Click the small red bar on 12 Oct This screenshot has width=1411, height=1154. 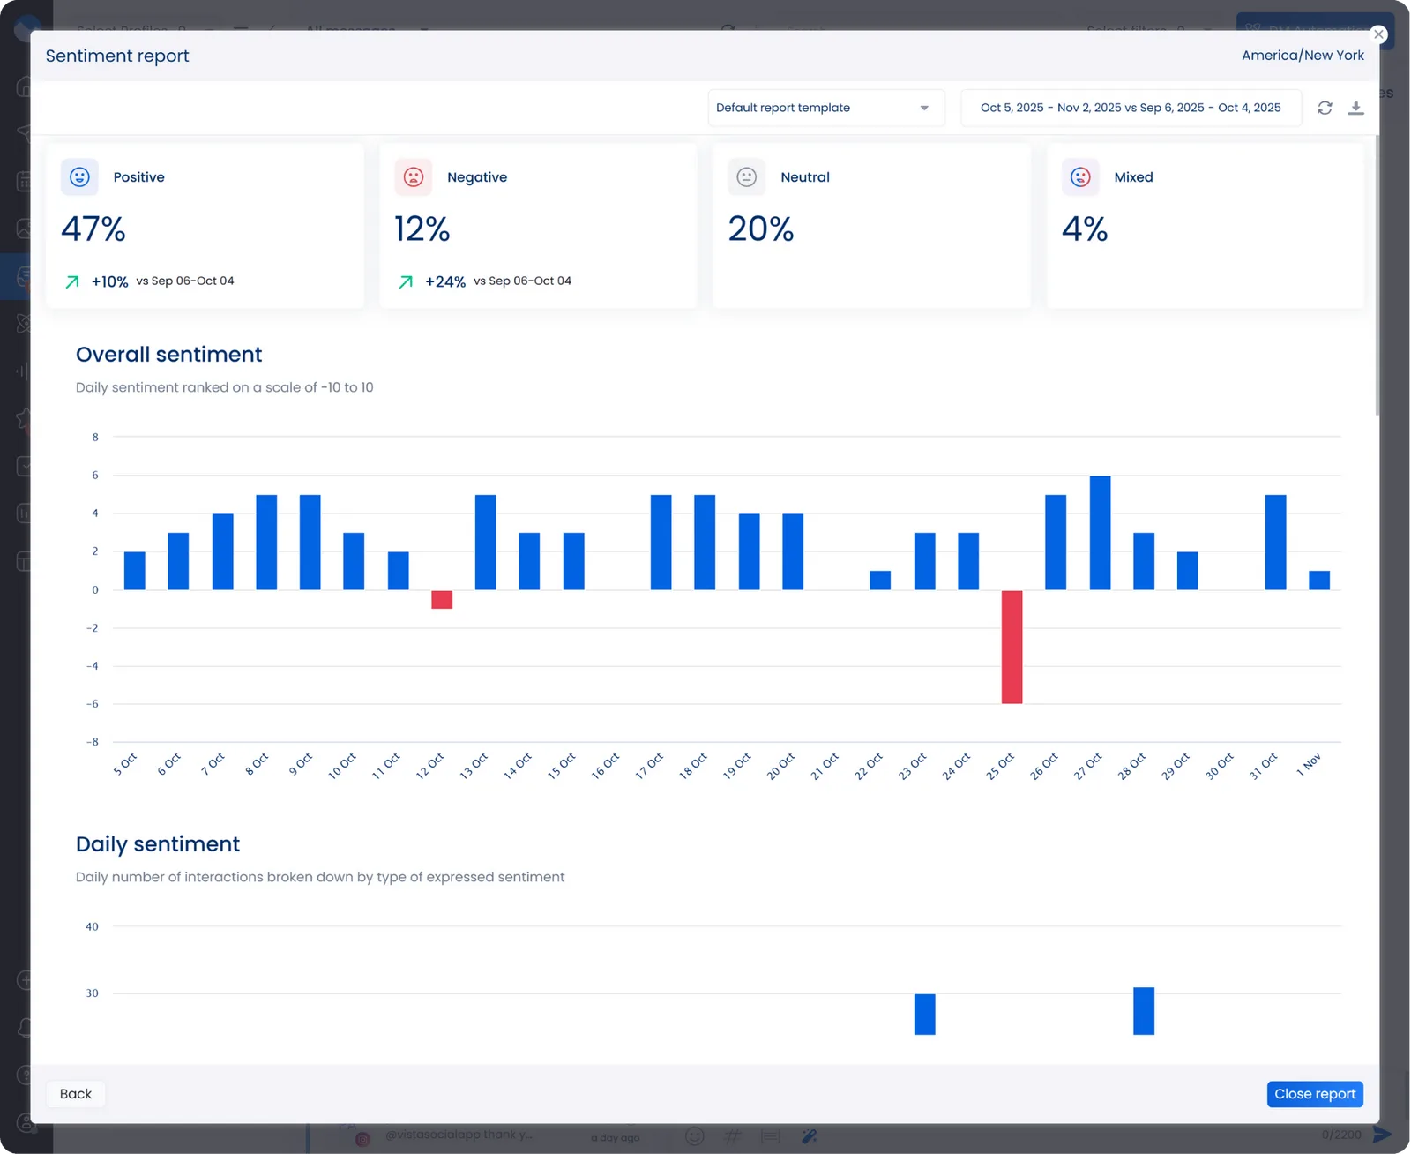(x=442, y=600)
